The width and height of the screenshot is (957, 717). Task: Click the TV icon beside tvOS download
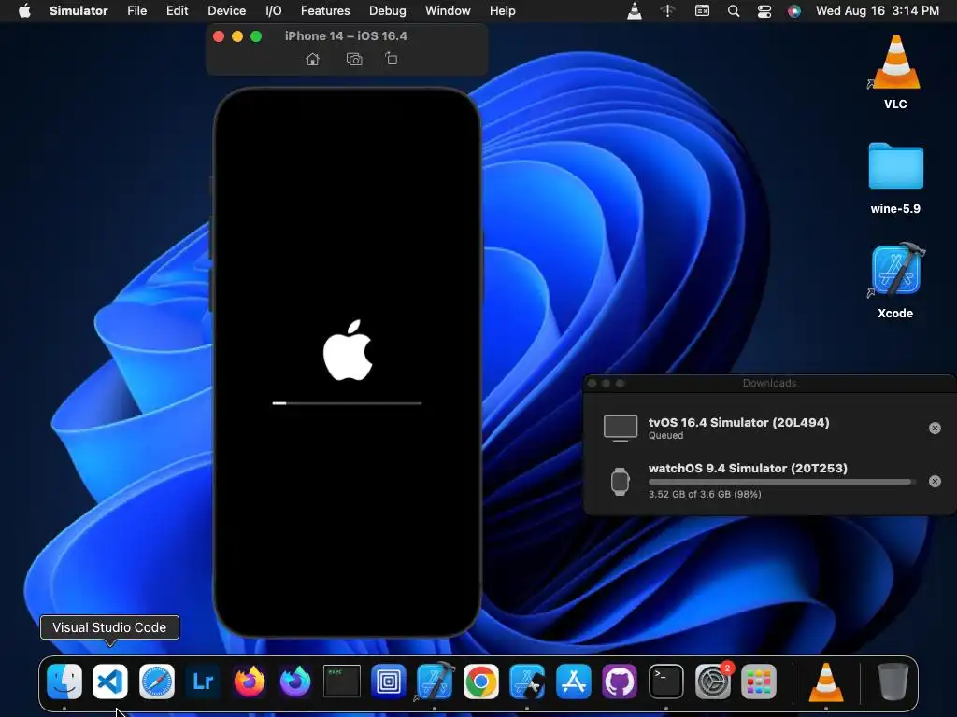pos(621,428)
